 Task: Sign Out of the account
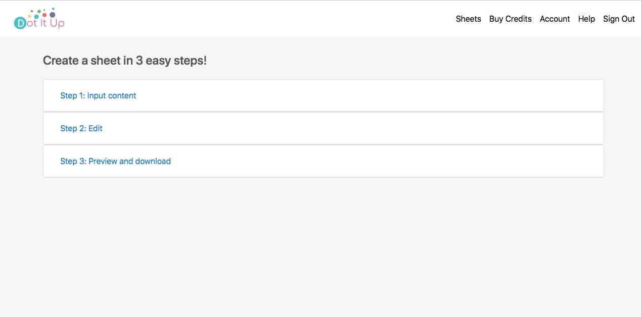(619, 19)
